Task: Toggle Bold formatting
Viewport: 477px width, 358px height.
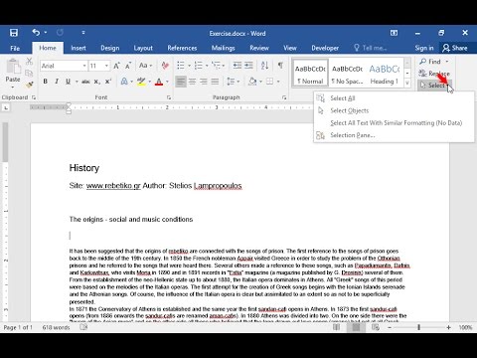Action: pyautogui.click(x=46, y=82)
